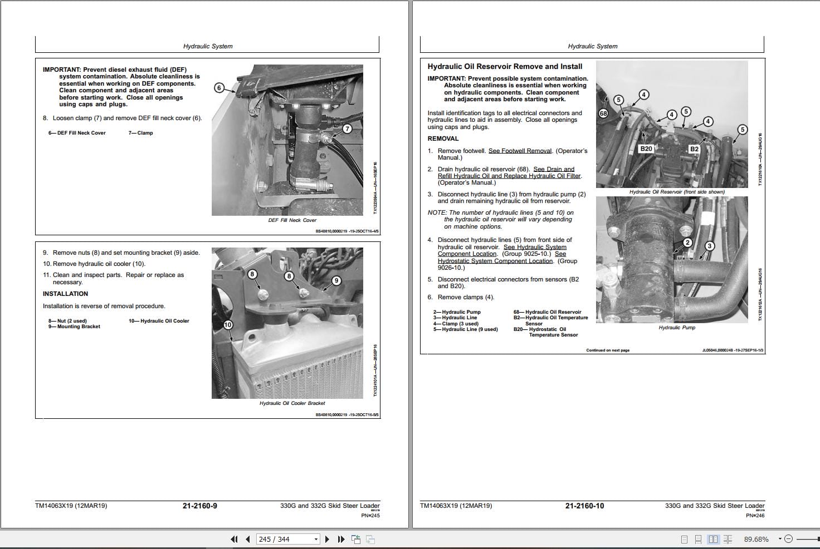
Task: Jump to the first page
Action: pos(235,539)
